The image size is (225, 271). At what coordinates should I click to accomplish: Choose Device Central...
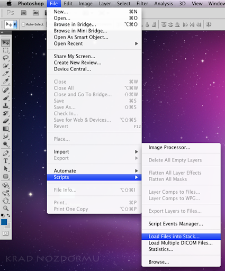click(94, 69)
